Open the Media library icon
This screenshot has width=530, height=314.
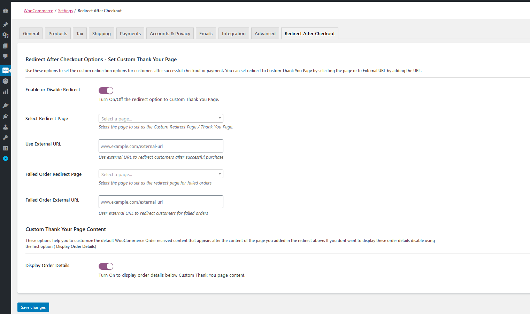tap(5, 35)
